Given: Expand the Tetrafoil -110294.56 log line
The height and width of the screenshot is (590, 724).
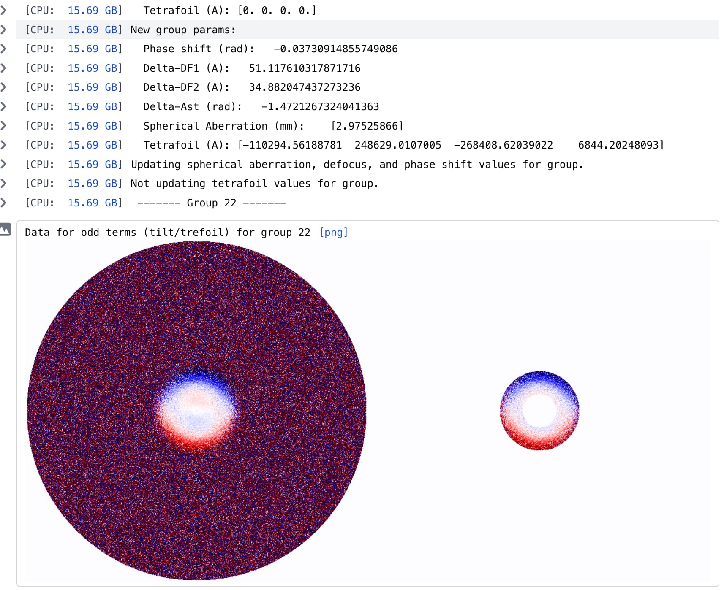Looking at the screenshot, I should [x=4, y=145].
